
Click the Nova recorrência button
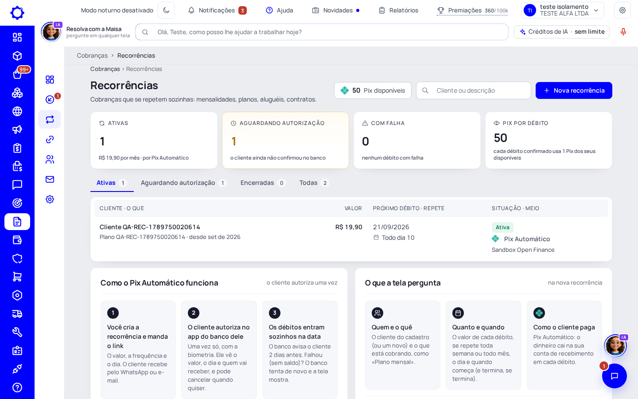point(574,90)
